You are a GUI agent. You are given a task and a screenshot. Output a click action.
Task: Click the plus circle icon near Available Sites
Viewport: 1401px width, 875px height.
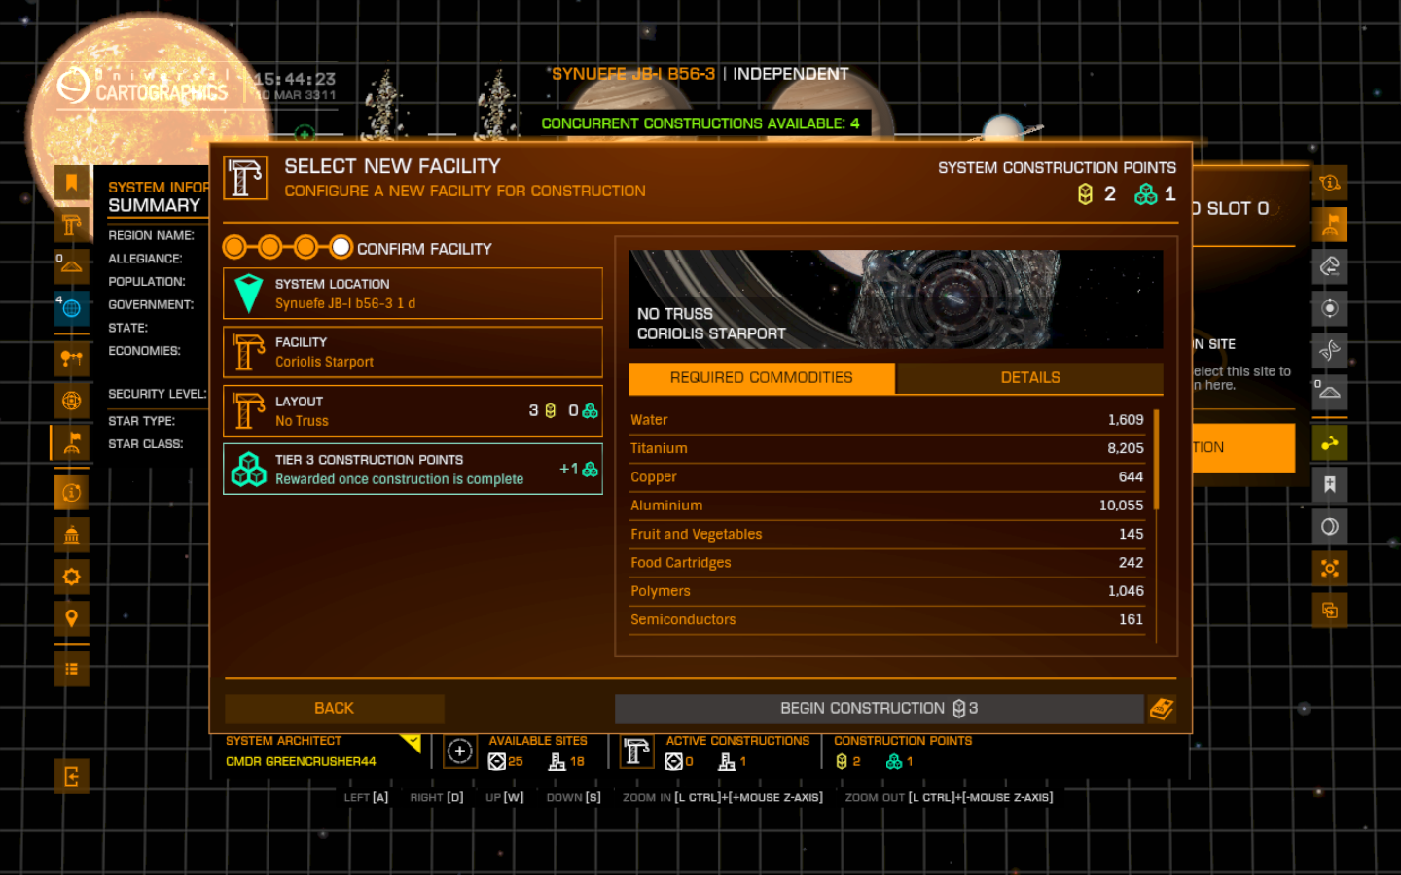pyautogui.click(x=460, y=752)
